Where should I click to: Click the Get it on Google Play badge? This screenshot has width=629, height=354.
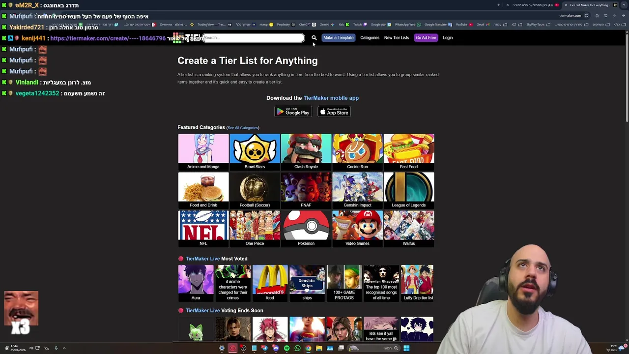[293, 112]
